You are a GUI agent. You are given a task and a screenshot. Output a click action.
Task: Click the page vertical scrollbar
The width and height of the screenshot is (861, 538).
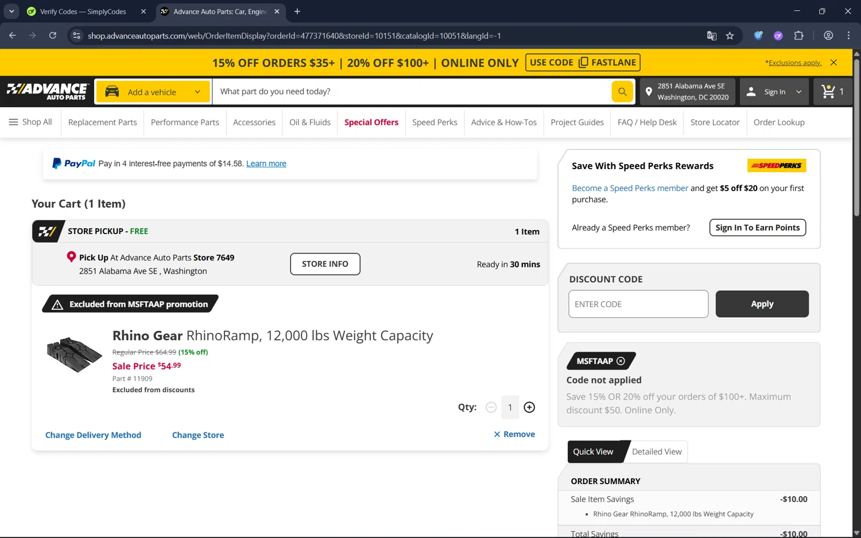tap(856, 138)
